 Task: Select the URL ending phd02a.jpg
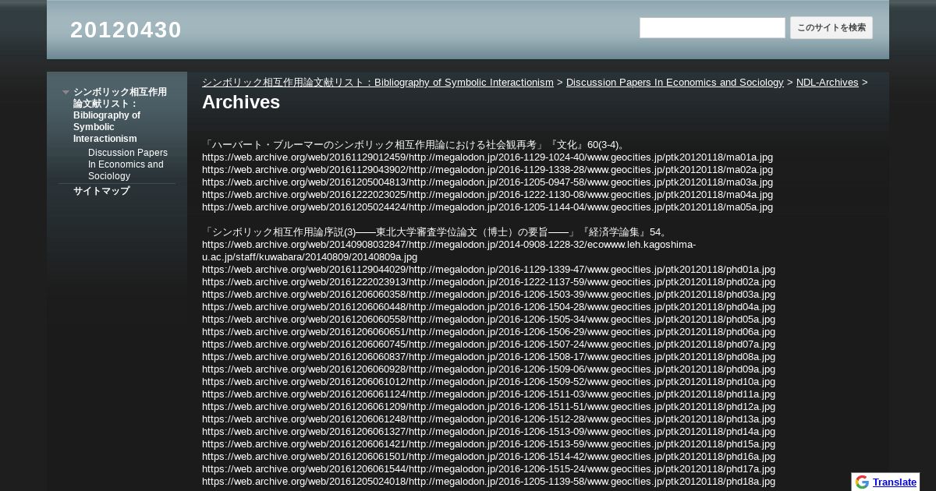489,282
